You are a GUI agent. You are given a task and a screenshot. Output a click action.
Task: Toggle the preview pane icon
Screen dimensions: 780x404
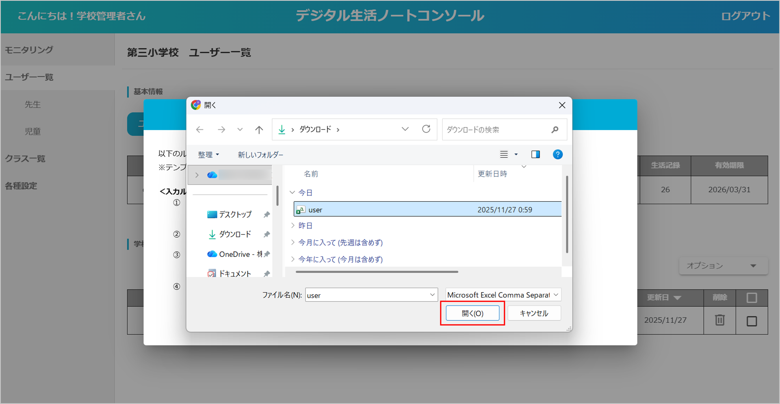click(x=535, y=154)
